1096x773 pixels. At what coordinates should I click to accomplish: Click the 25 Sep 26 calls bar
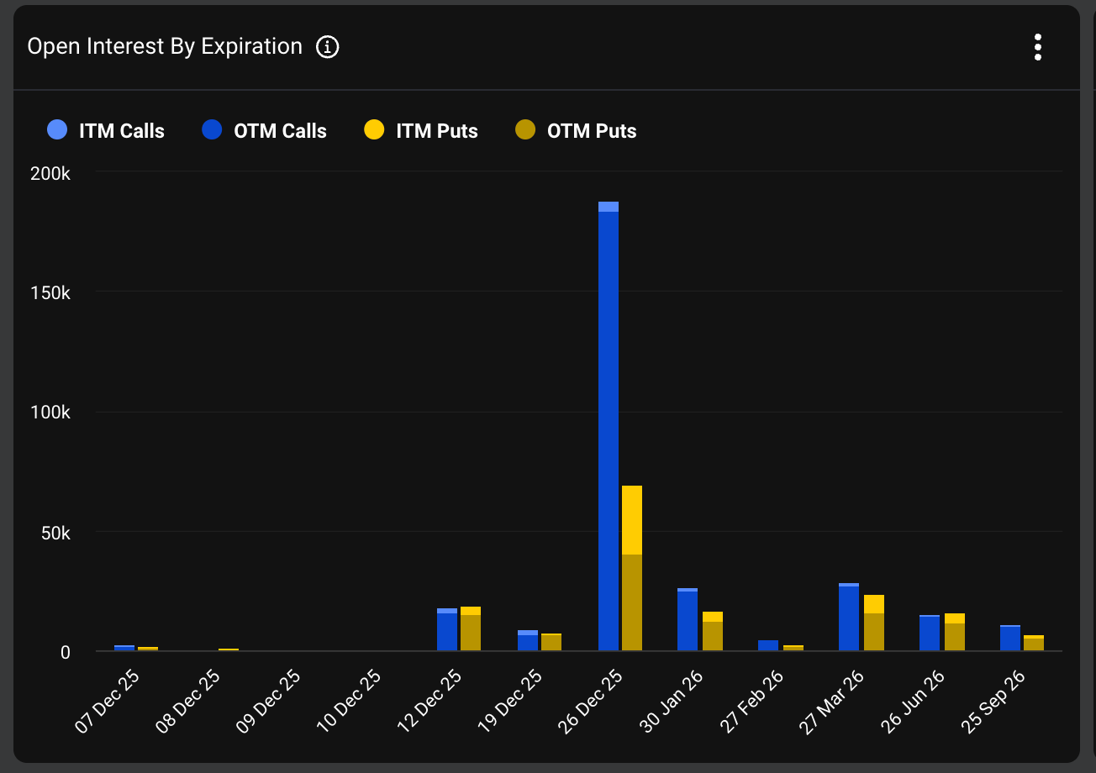1010,639
